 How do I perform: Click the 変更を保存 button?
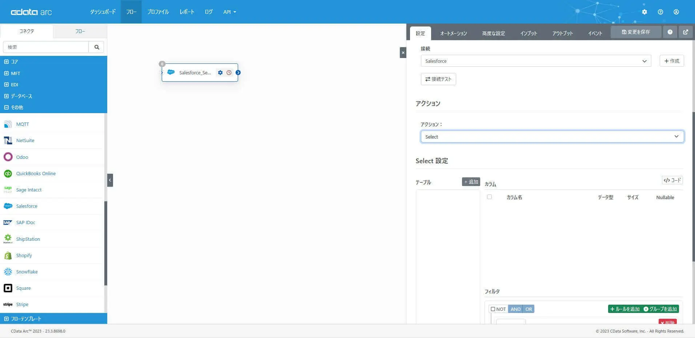(x=636, y=32)
